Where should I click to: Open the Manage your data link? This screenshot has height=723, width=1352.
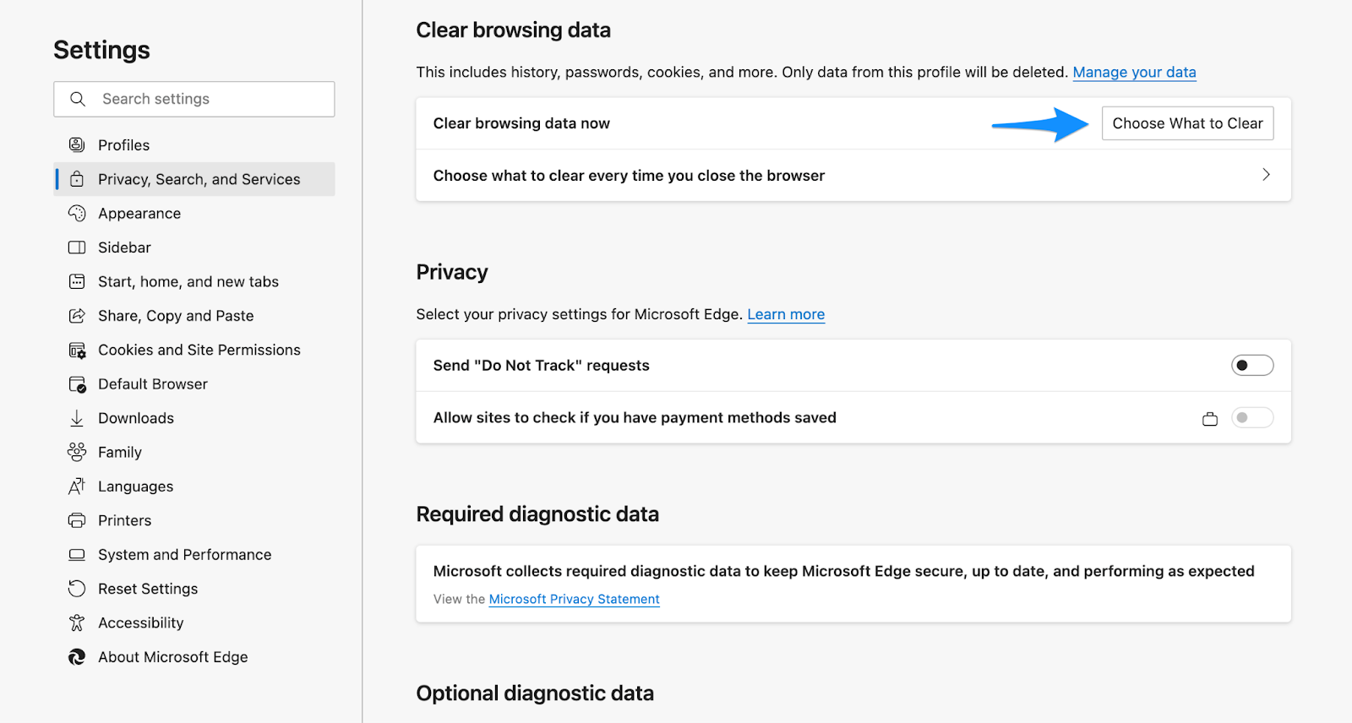click(x=1134, y=72)
